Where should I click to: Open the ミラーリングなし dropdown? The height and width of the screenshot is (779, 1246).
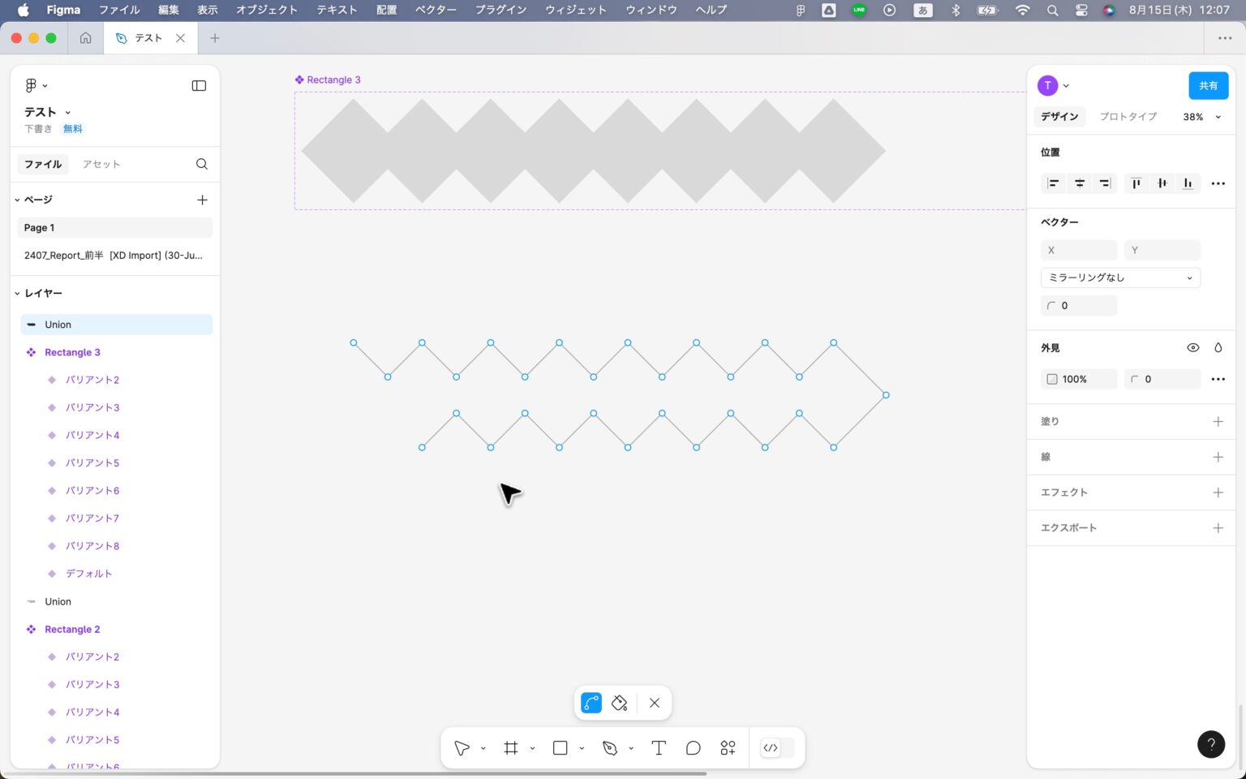coord(1119,278)
